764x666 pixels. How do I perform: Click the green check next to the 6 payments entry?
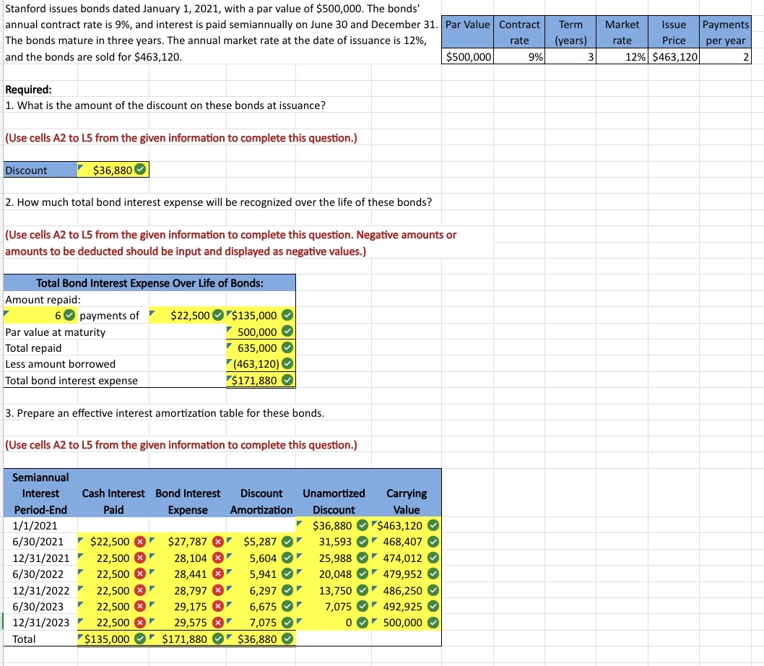pyautogui.click(x=69, y=315)
